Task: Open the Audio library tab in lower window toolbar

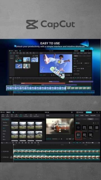Action: [7, 115]
